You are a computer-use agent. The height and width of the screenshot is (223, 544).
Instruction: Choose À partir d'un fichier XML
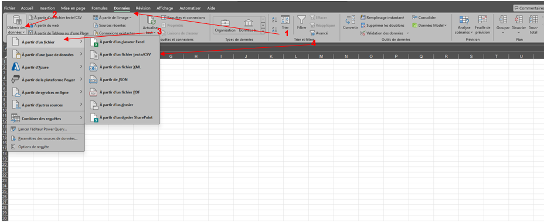coord(123,67)
